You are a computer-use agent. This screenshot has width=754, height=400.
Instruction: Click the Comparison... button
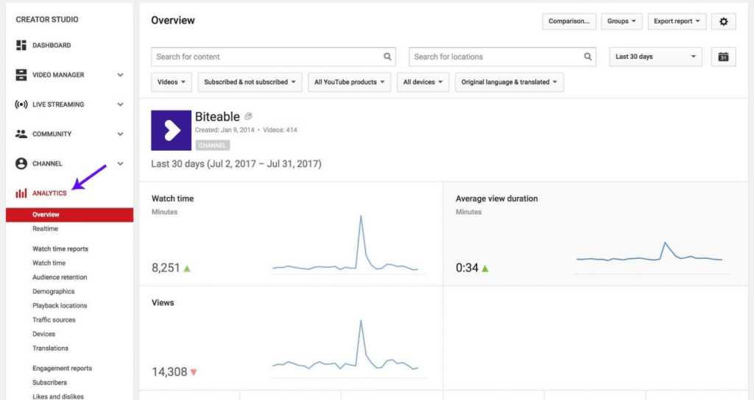pos(568,21)
